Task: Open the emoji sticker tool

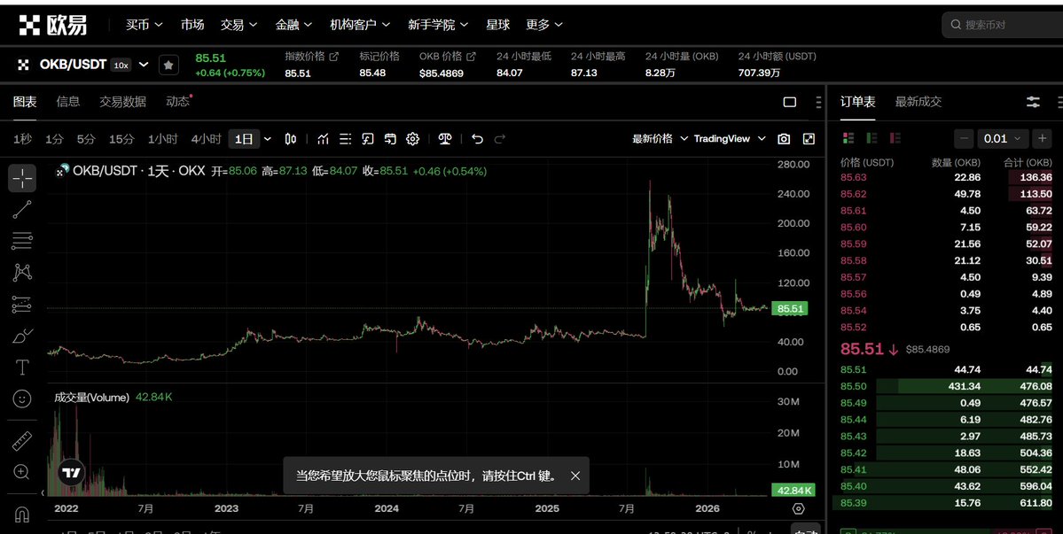Action: (22, 399)
